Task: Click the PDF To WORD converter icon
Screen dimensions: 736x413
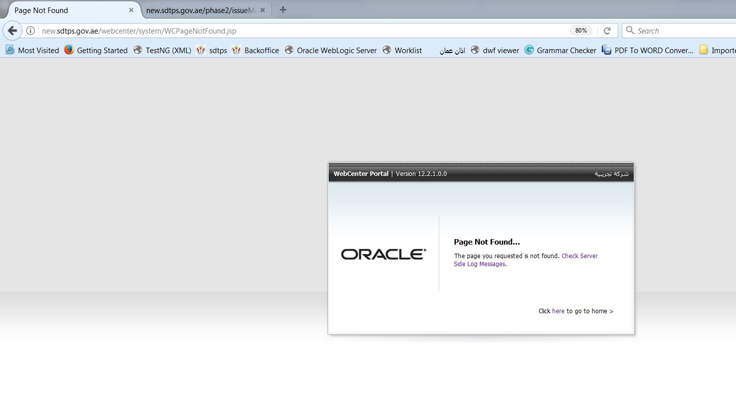Action: 607,50
